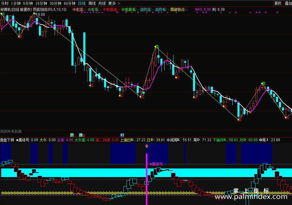Open the 更多 periods menu
This screenshot has height=205, width=292.
[112, 3]
